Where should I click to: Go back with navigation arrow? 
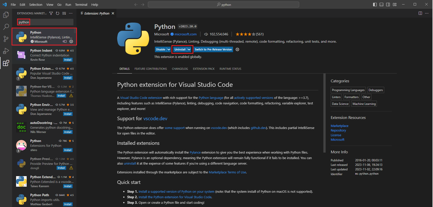[x=136, y=5]
